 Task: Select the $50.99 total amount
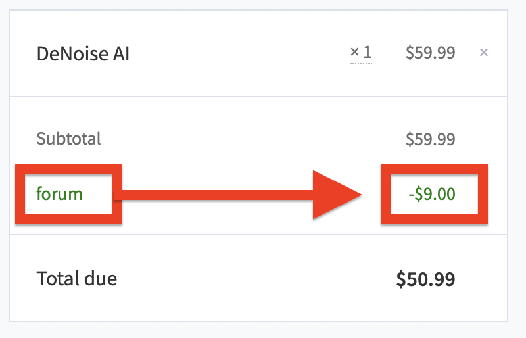coord(426,279)
